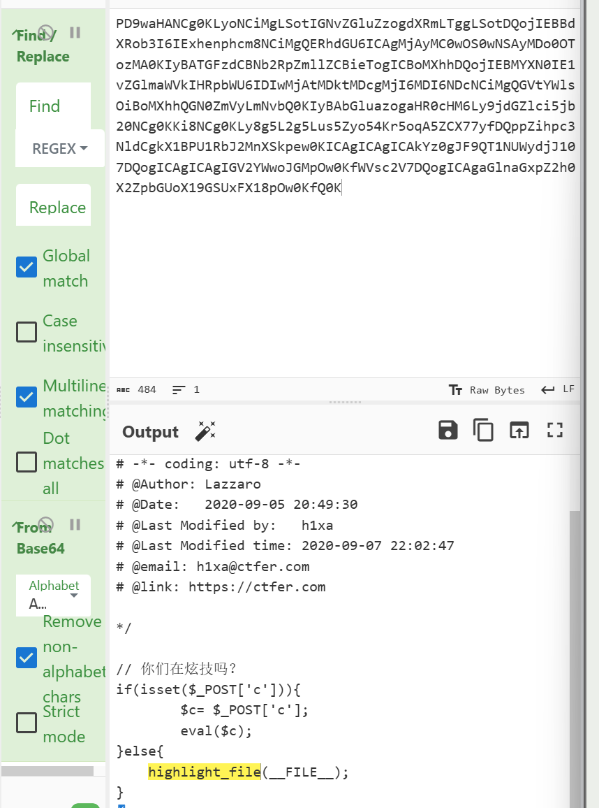Replace input with output icon
The height and width of the screenshot is (808, 599).
(519, 430)
